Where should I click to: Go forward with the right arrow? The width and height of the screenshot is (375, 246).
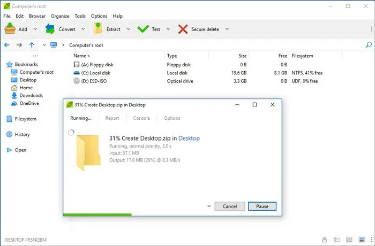pyautogui.click(x=19, y=45)
